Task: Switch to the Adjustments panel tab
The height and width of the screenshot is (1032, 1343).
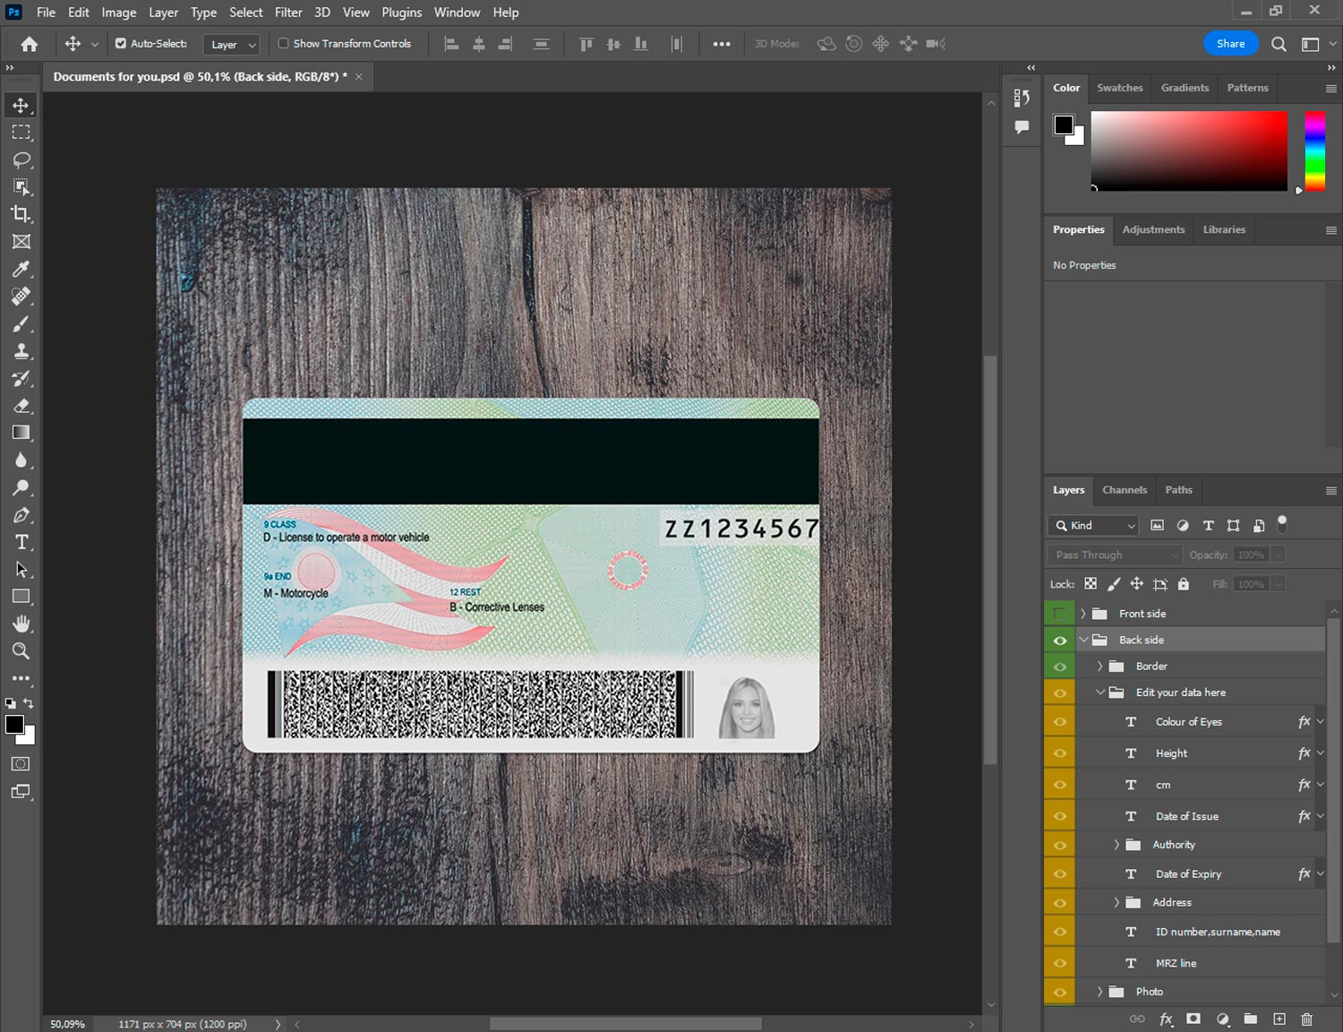Action: tap(1152, 229)
